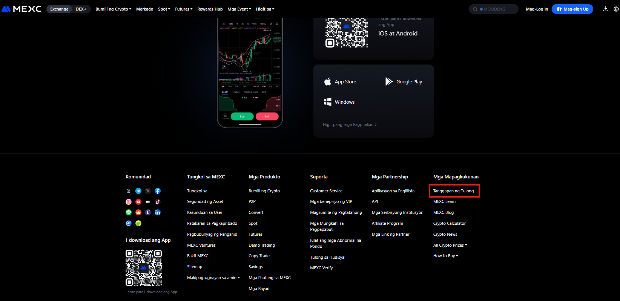Open the Sitemap link
The width and height of the screenshot is (620, 301).
point(195,267)
